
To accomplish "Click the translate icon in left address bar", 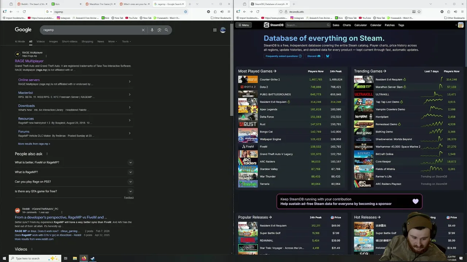I will pos(185,12).
